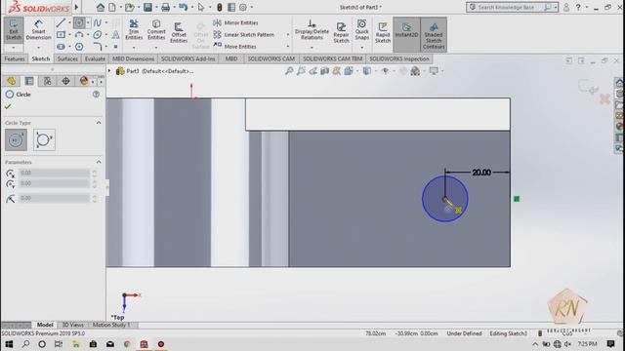The image size is (625, 351).
Task: Open Trim Entities dropdown arrow
Action: point(134,48)
